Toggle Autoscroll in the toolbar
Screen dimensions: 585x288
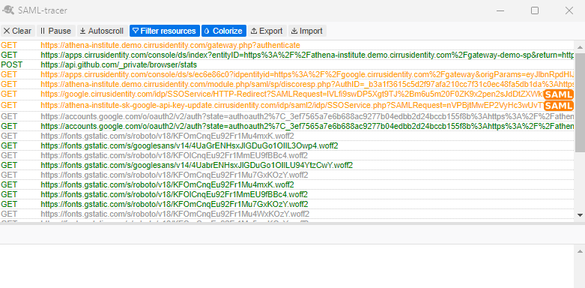[x=102, y=31]
